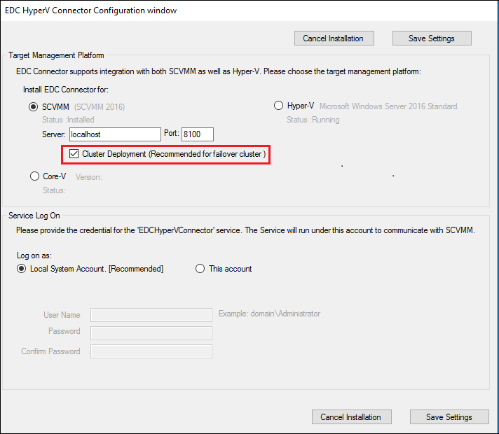499x434 pixels.
Task: Click the Server field containing localhost
Action: (115, 134)
